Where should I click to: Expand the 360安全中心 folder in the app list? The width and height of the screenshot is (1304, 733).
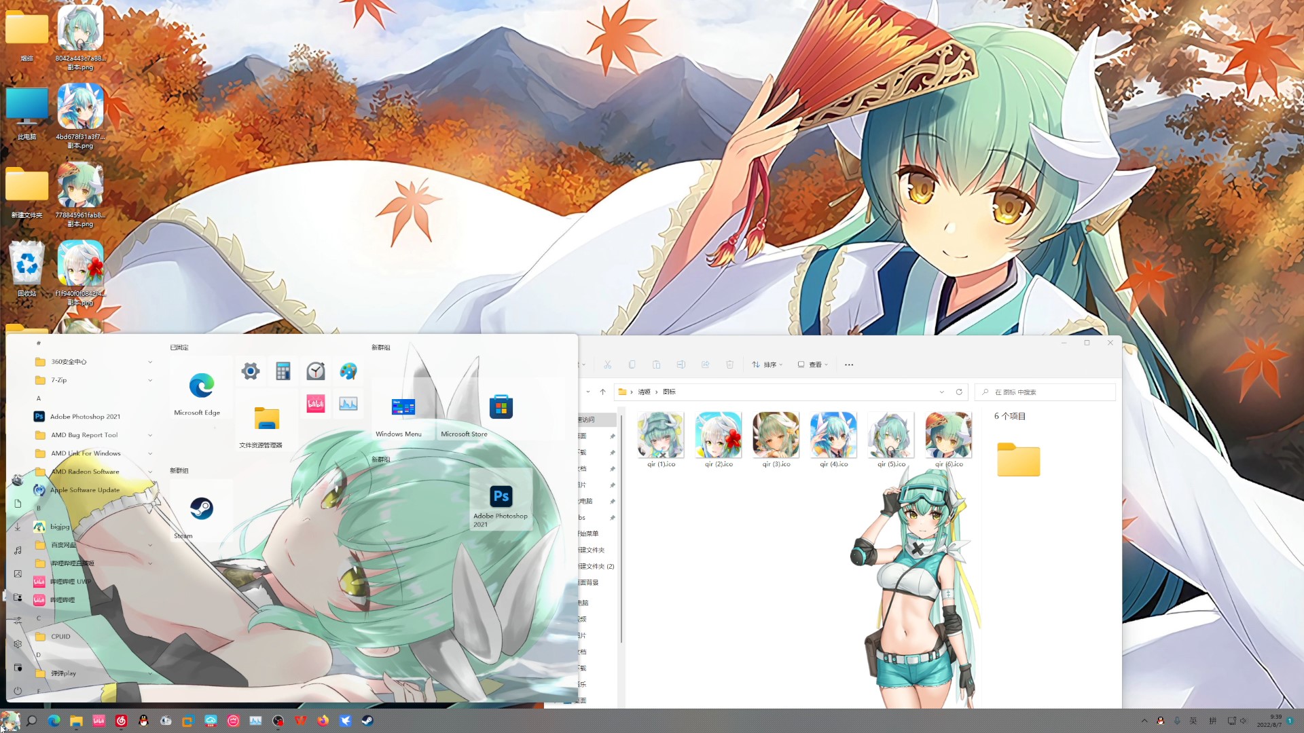[x=150, y=362]
